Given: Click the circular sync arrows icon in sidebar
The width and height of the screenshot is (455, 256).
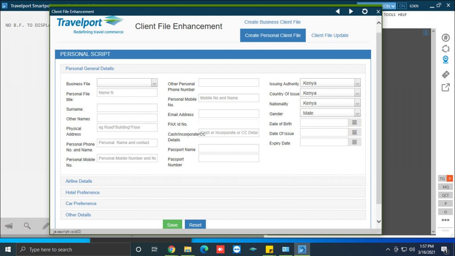Looking at the screenshot, I should click(x=445, y=48).
